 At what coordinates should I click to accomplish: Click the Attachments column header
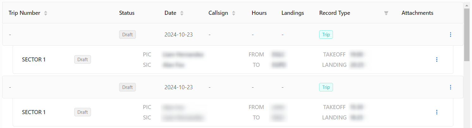[417, 13]
